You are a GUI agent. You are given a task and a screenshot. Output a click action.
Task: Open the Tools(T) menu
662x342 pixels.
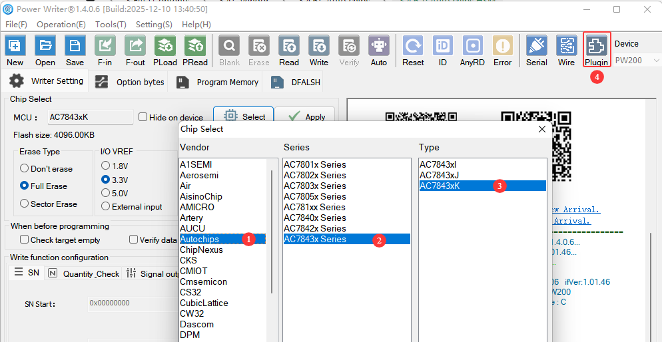click(111, 24)
